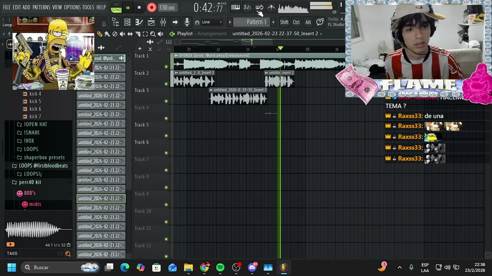Click the Windows Start button
The image size is (492, 276).
[12, 267]
